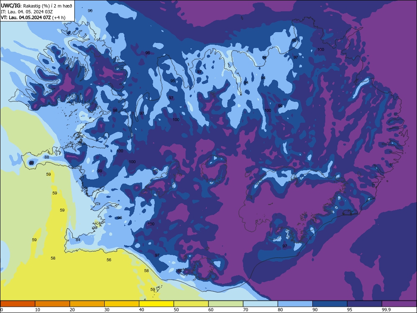The height and width of the screenshot is (313, 417).
Task: Click the legend tick label '10'
Action: [x=38, y=310]
